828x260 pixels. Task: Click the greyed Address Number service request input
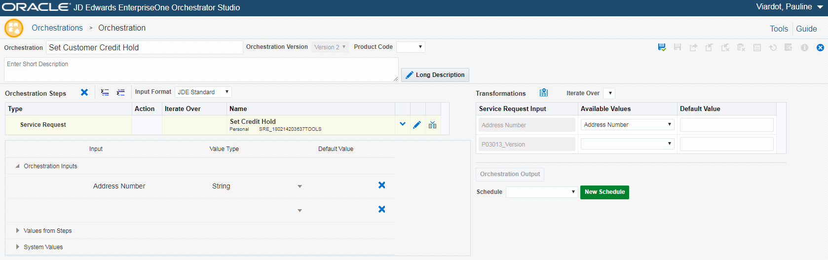pos(527,125)
